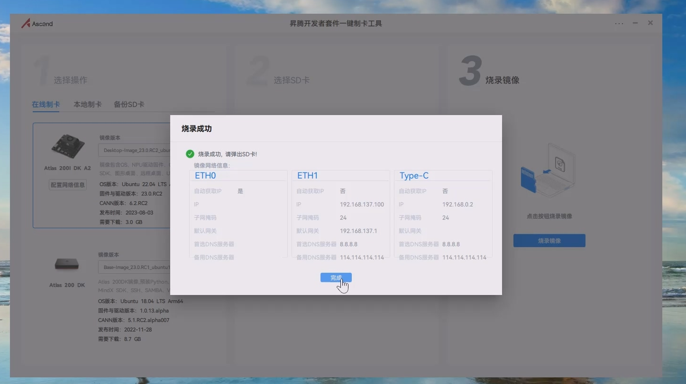The width and height of the screenshot is (686, 384).
Task: Click the 需要下载 8.7 GB line
Action: (x=119, y=339)
